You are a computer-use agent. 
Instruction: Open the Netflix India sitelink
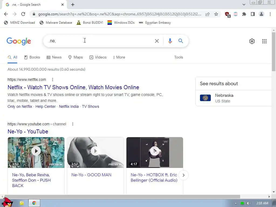tap(69, 106)
